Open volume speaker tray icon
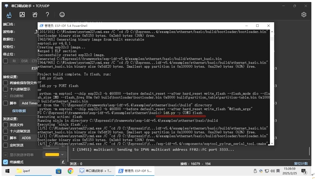Screen dimensions: 315x179 pyautogui.click(x=272, y=171)
